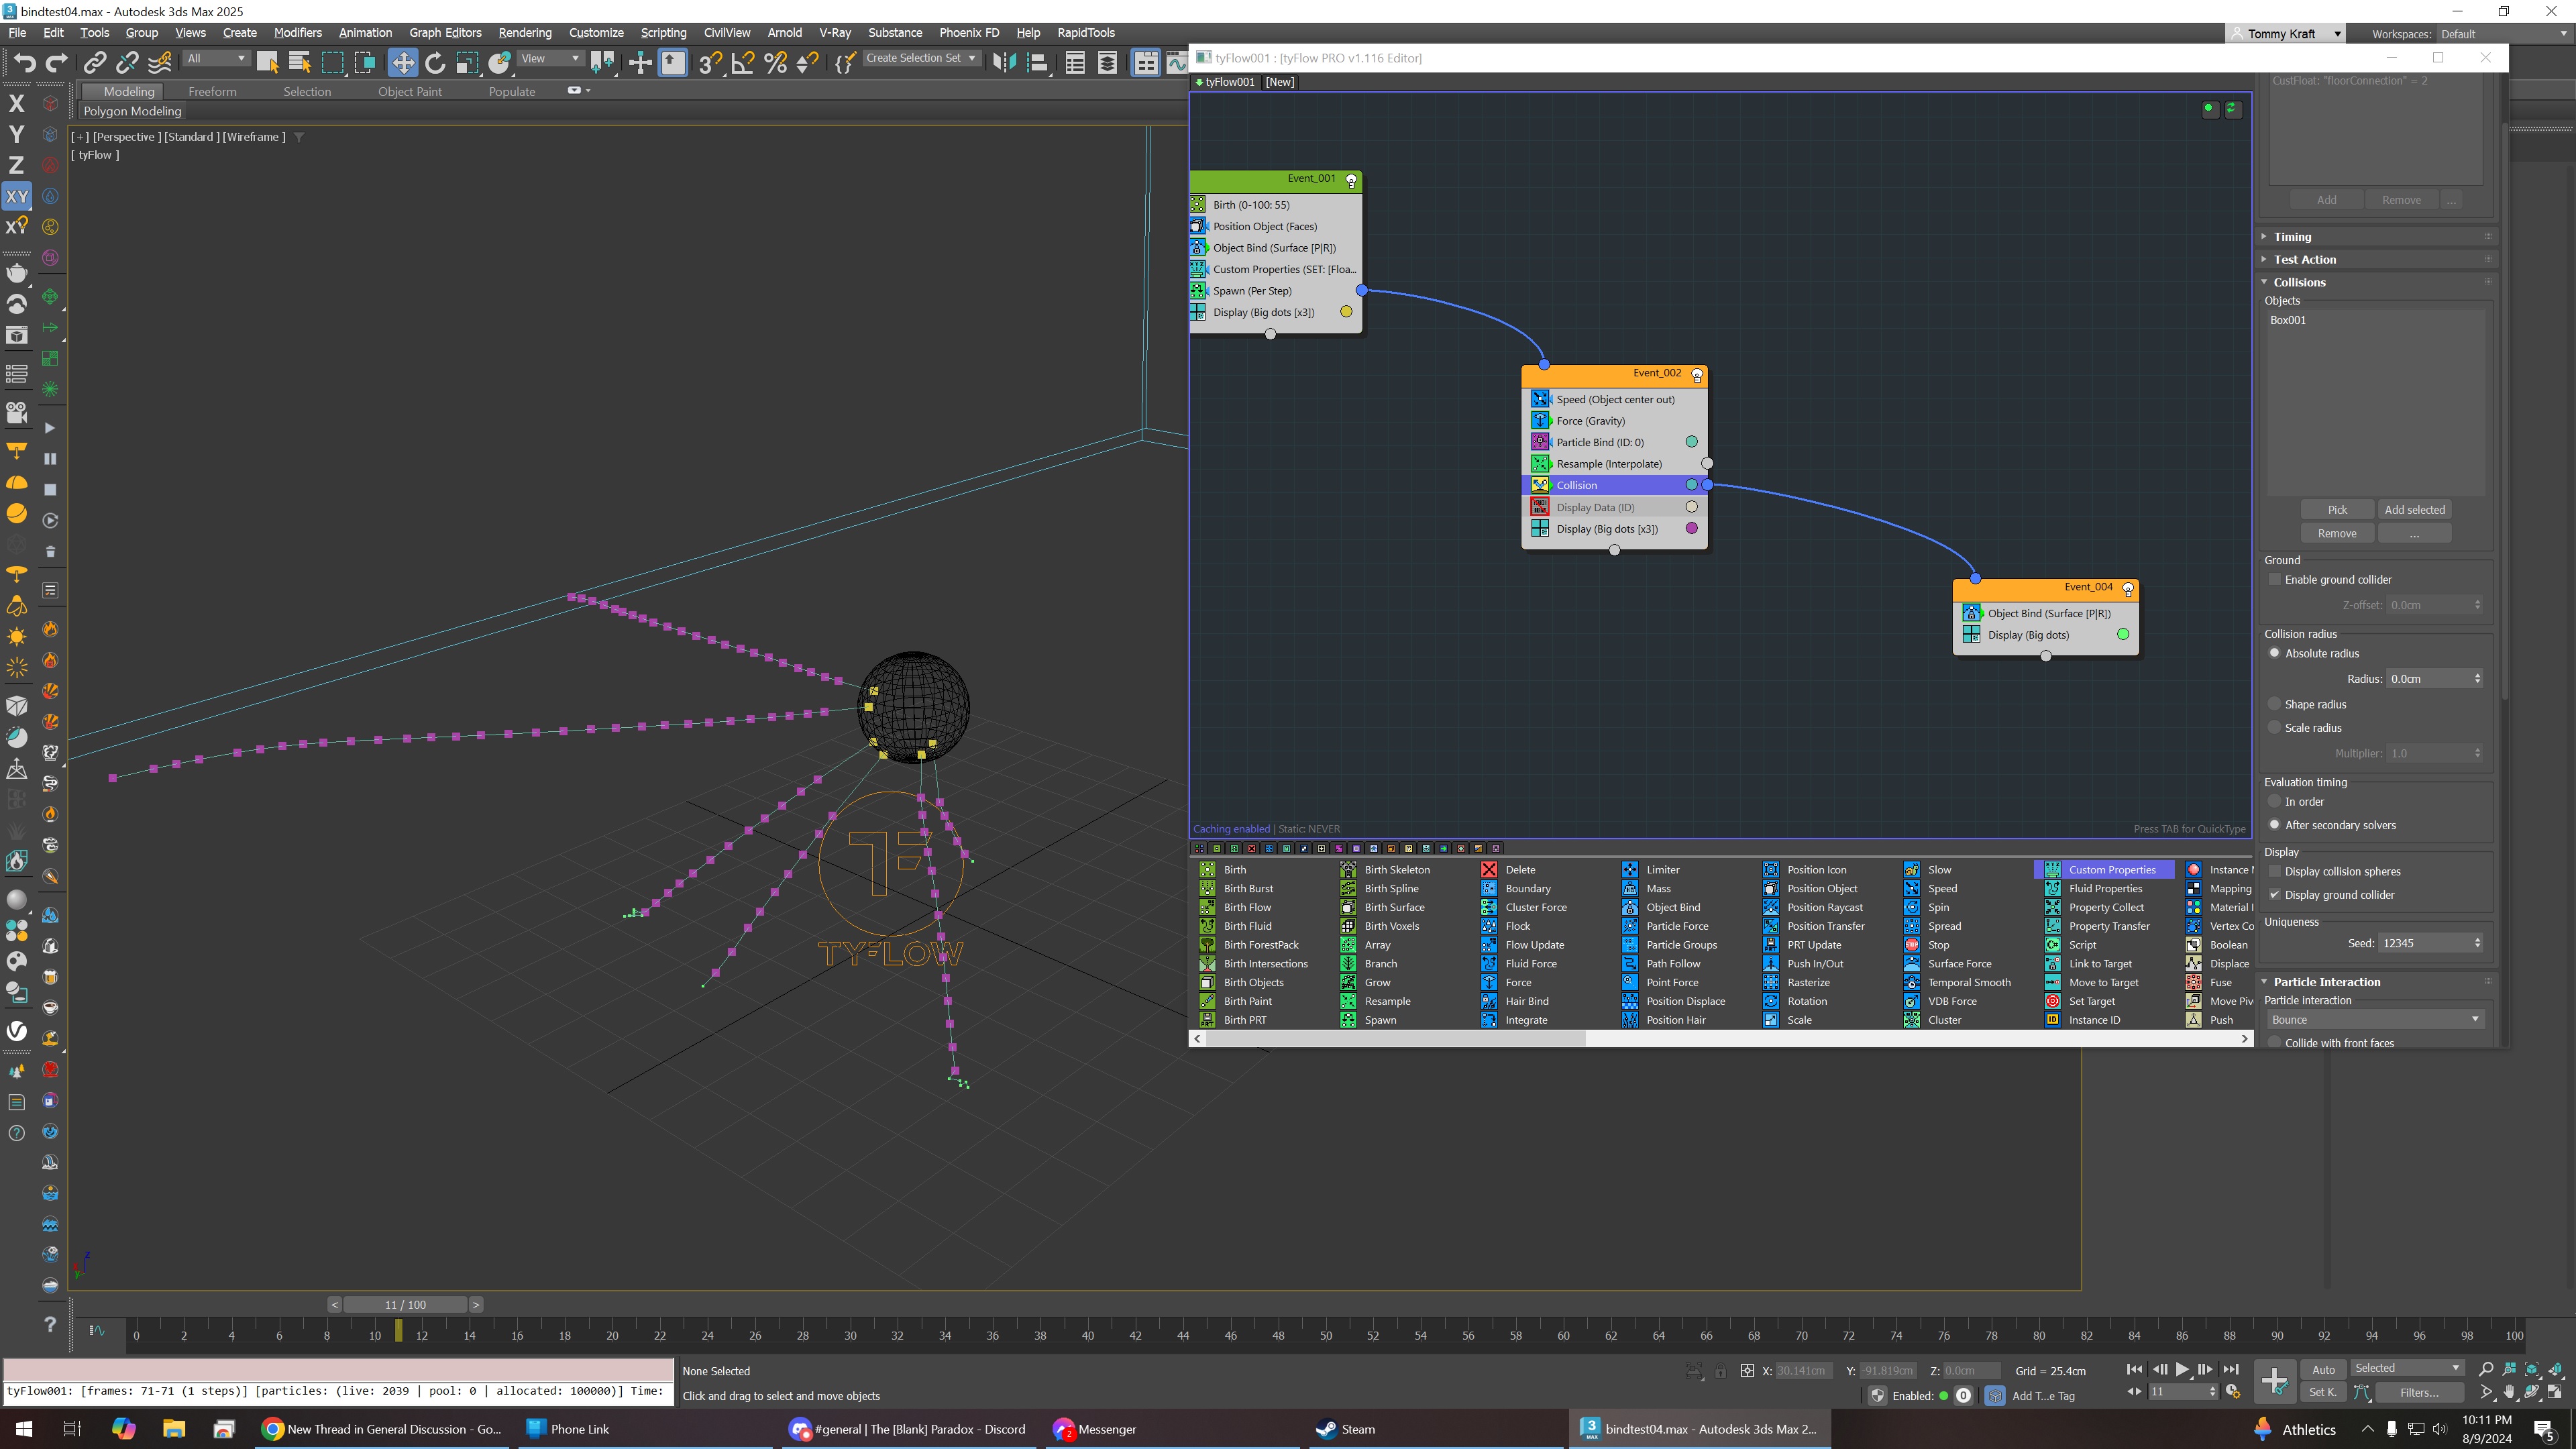Expand the Timing rollout

(x=2292, y=237)
